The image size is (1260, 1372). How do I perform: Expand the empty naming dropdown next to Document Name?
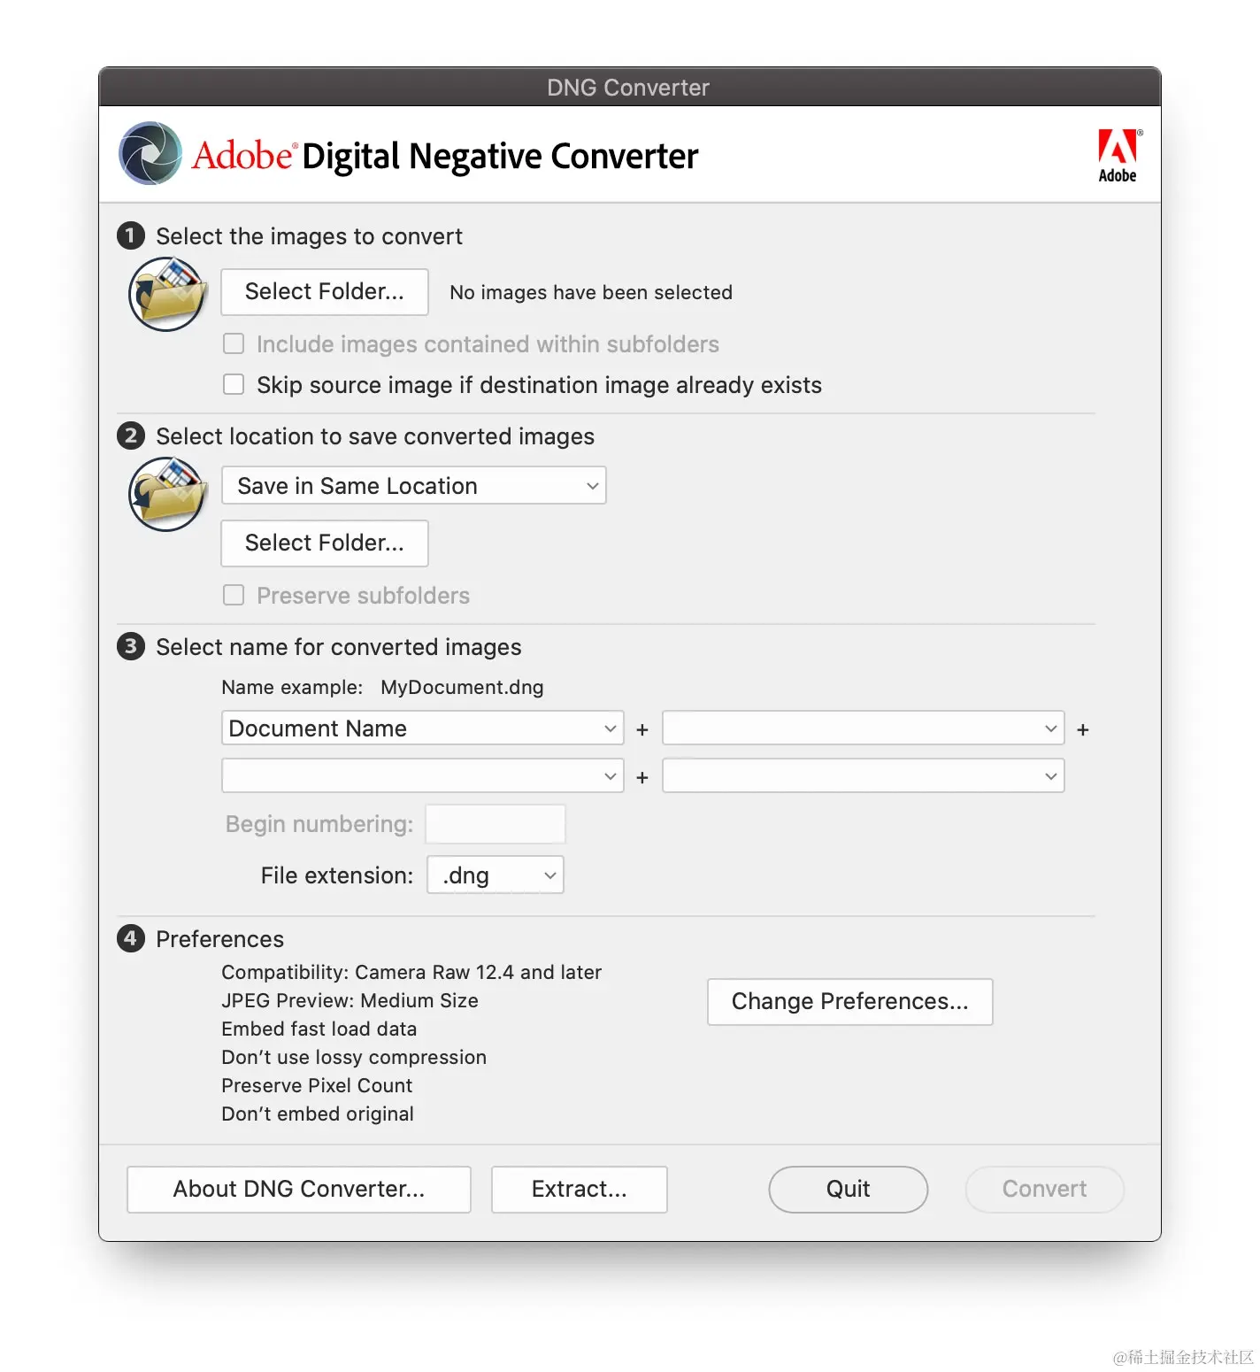pyautogui.click(x=863, y=728)
